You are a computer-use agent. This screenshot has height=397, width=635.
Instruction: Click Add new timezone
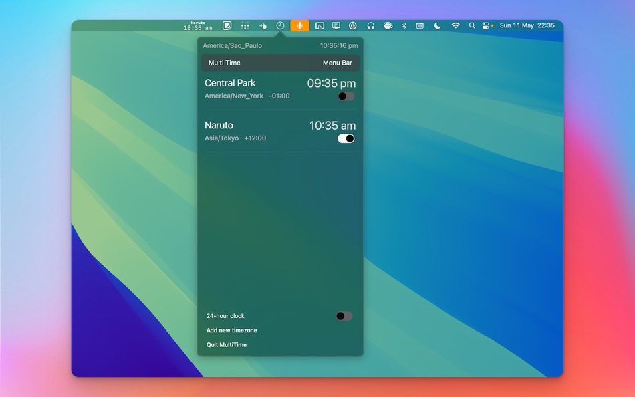point(232,330)
